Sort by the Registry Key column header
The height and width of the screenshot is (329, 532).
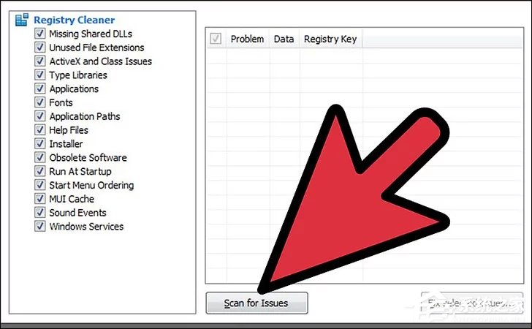coord(330,39)
